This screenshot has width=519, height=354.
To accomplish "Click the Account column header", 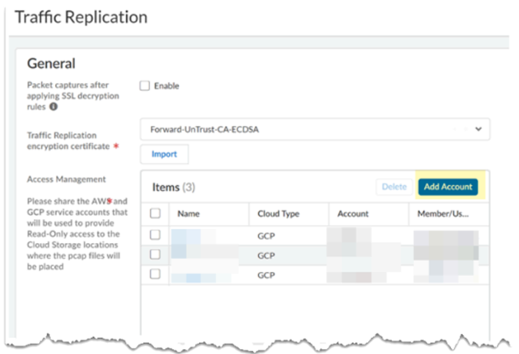I will coord(353,214).
